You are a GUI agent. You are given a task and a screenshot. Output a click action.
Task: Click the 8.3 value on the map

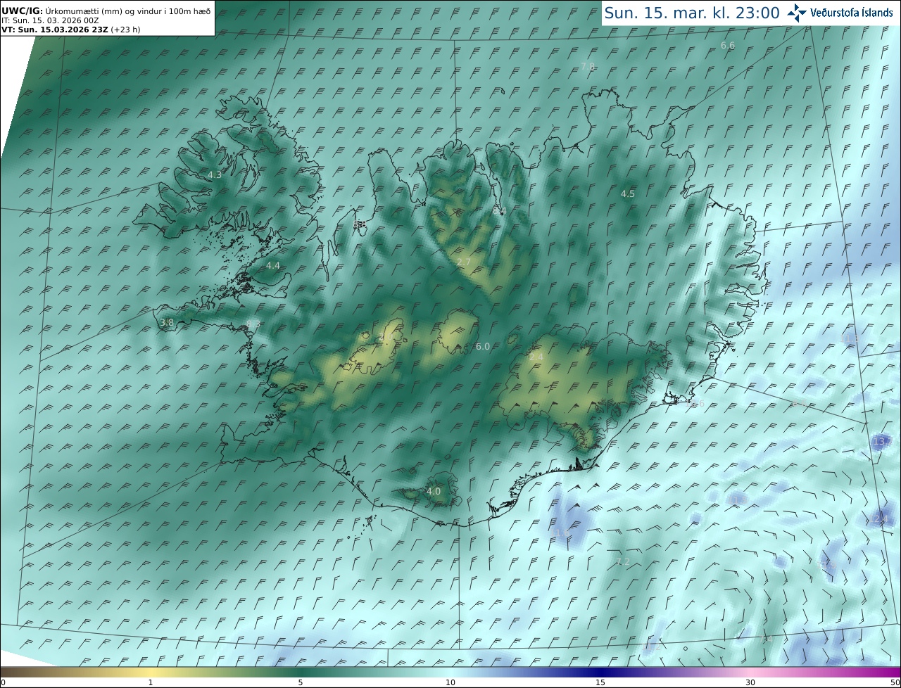click(253, 324)
